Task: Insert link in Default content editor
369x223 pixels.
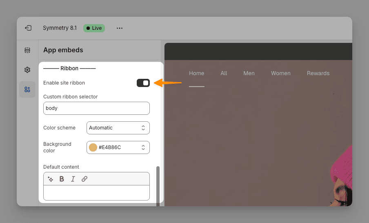Action: (84, 179)
